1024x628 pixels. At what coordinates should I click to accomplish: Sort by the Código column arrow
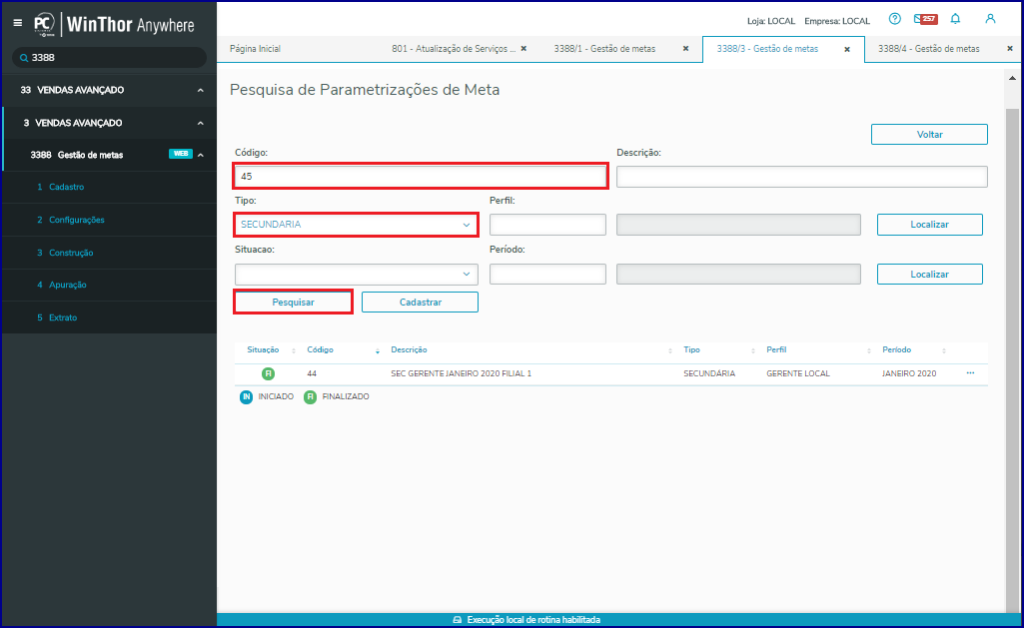[378, 351]
